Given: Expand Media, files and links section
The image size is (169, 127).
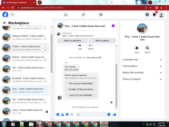Looking at the screenshot, I should [142, 72].
